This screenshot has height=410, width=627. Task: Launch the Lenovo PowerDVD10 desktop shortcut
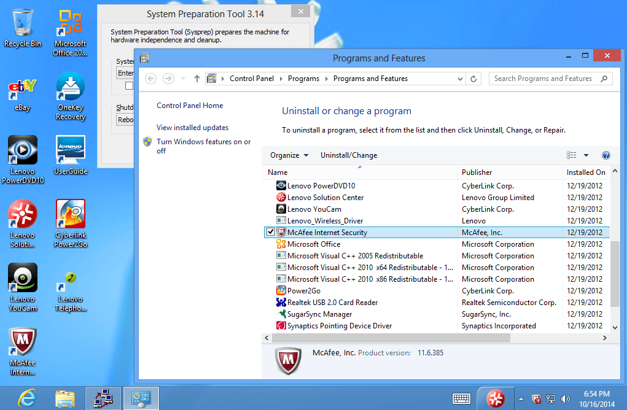pos(23,152)
